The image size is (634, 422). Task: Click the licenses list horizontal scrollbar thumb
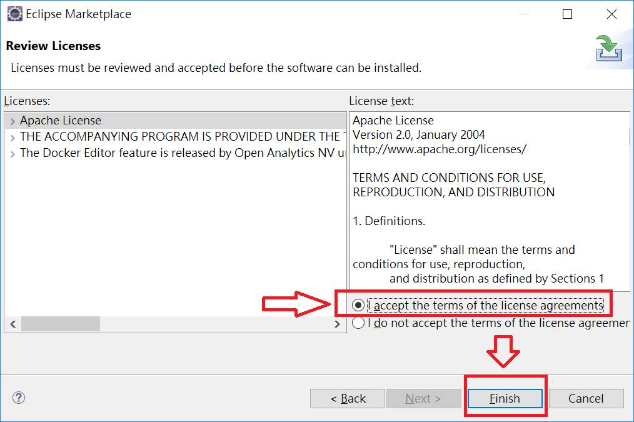click(x=61, y=324)
